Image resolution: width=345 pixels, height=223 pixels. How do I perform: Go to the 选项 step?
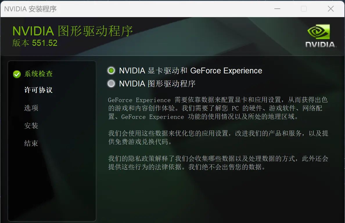[x=31, y=108]
